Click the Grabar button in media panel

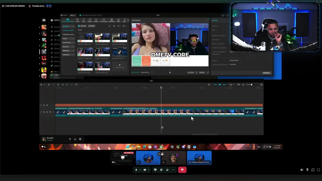point(92,26)
